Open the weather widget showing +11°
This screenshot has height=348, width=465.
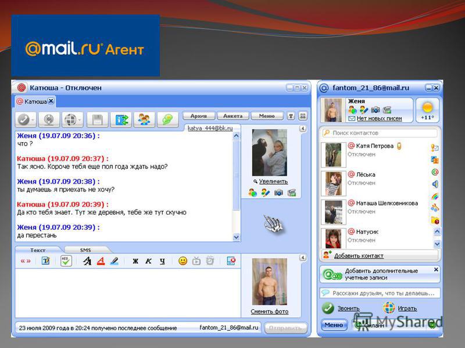[427, 110]
